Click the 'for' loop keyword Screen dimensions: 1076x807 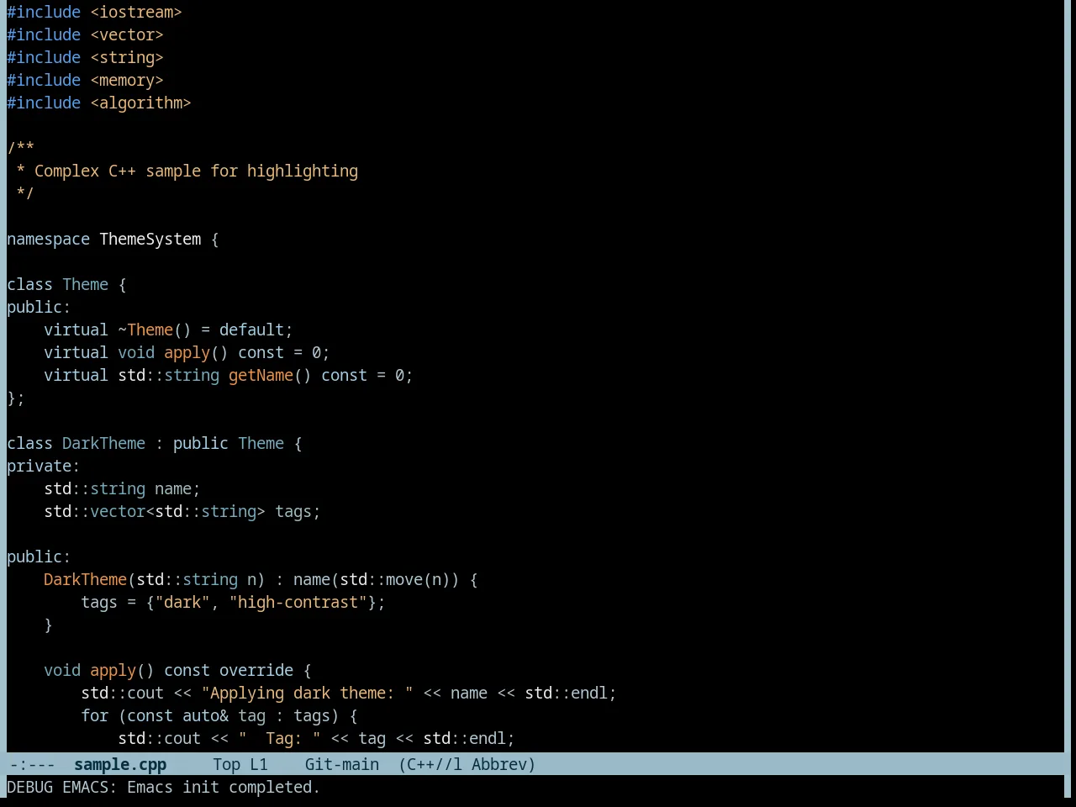pyautogui.click(x=94, y=715)
